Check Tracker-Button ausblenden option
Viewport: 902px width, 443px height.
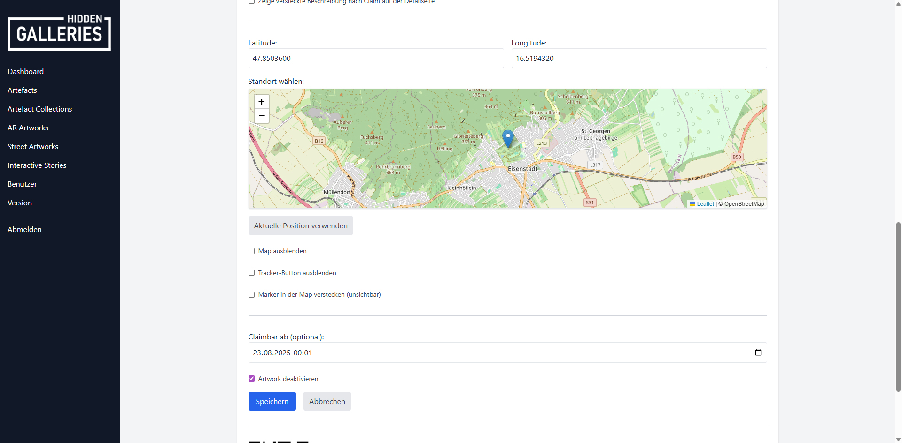pos(252,273)
